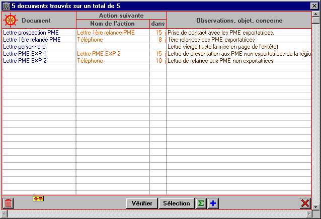Click orange action Lettre PME EXP 2

99,54
